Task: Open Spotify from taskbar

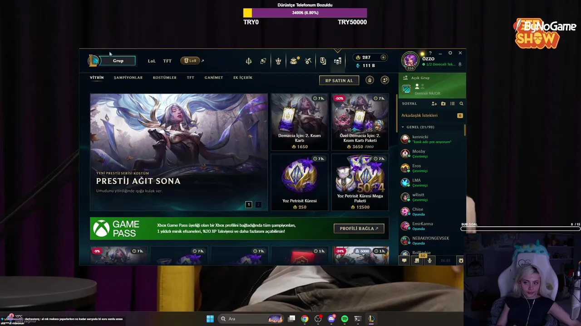Action: pos(345,319)
